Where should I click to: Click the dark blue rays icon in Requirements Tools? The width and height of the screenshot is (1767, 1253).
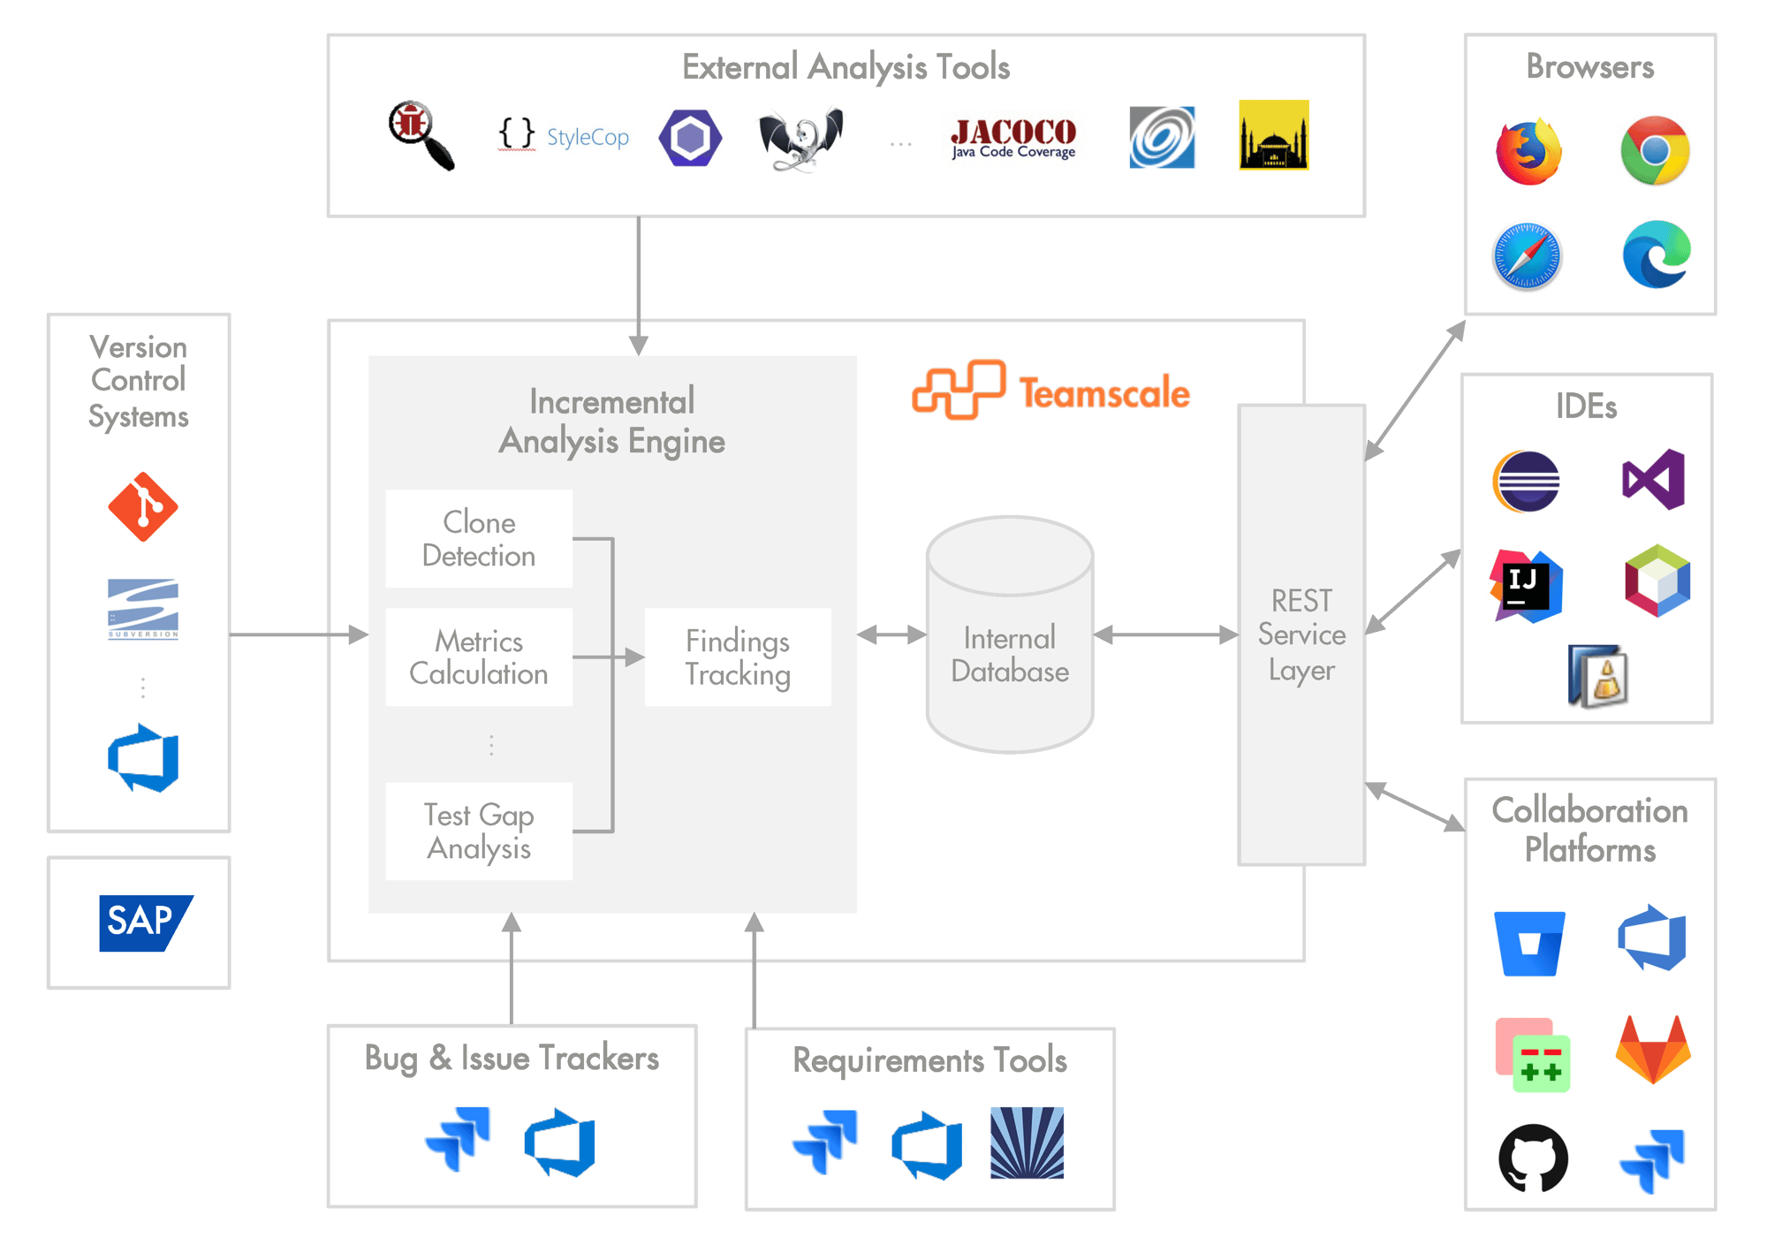click(1028, 1143)
